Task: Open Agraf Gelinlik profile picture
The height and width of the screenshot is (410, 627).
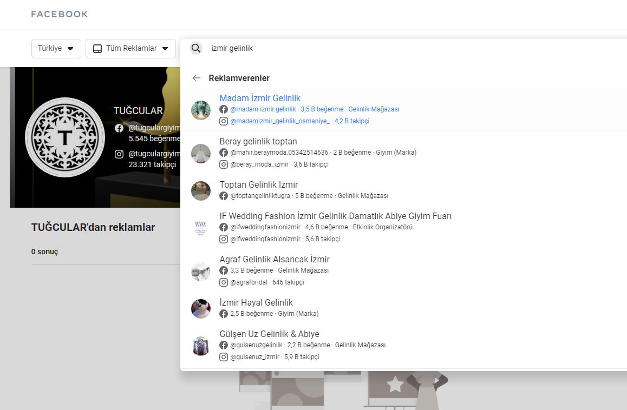Action: coord(201,272)
